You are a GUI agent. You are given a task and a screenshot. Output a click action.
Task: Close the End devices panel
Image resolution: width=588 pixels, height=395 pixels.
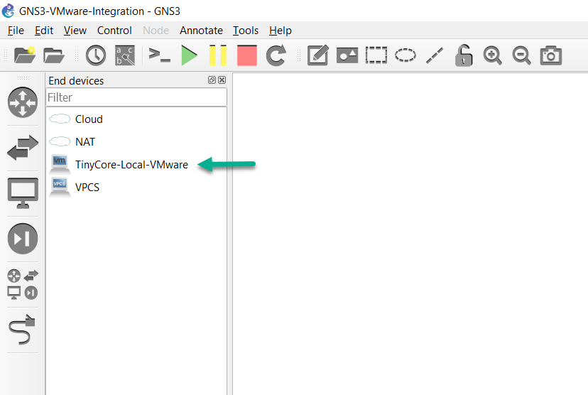click(x=222, y=80)
